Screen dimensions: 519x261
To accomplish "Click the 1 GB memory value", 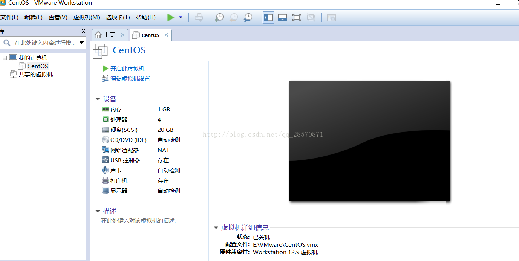I will click(x=164, y=109).
